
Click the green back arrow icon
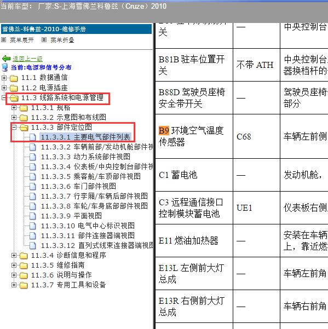[x=6, y=59]
